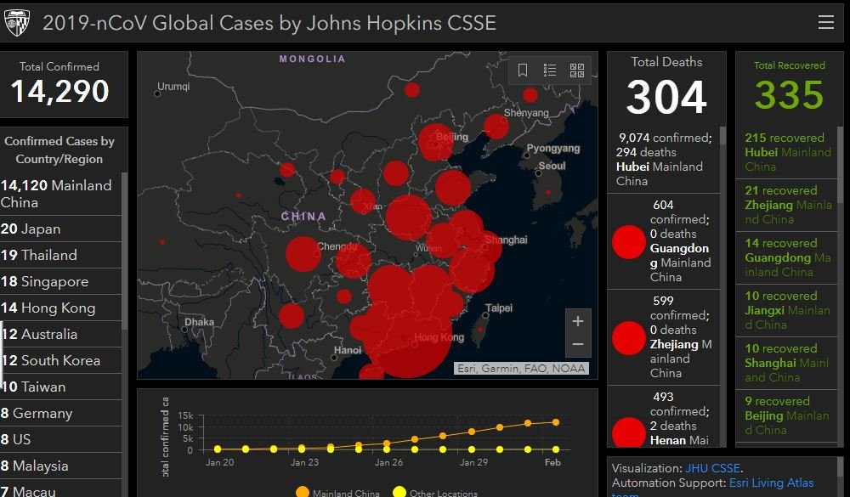Click the red circle beside Guangdong entry

[629, 242]
